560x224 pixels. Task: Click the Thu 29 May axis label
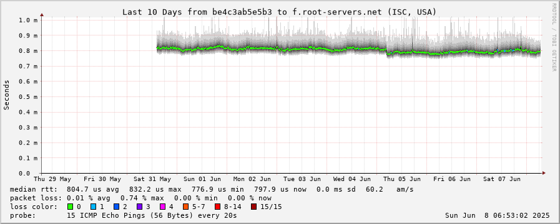tap(52, 179)
